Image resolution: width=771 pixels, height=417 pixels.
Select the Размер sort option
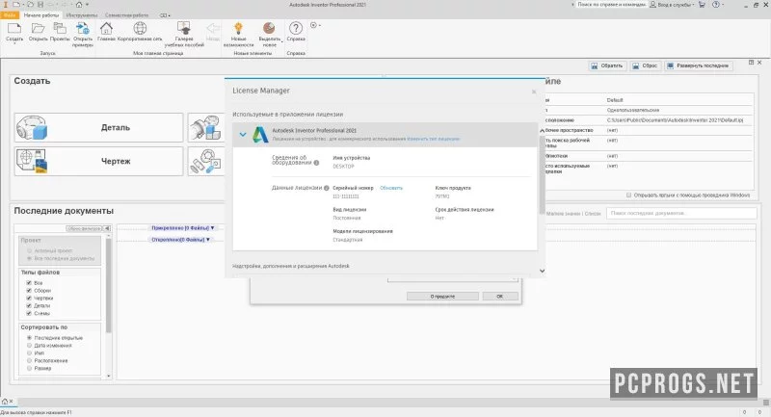click(x=30, y=368)
